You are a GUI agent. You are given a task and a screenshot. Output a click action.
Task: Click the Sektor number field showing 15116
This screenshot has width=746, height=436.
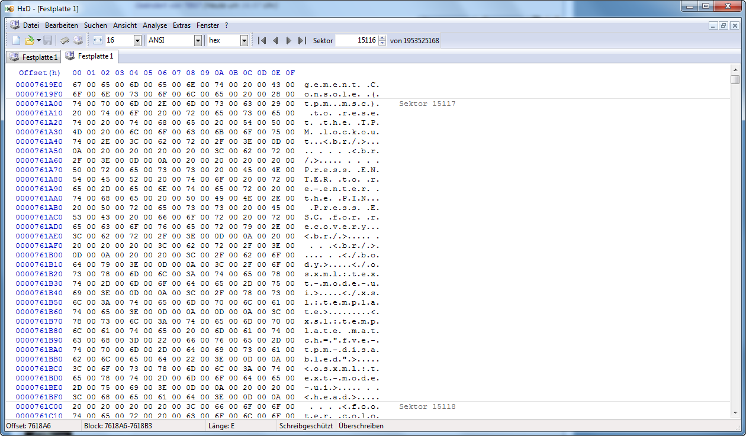pos(356,40)
